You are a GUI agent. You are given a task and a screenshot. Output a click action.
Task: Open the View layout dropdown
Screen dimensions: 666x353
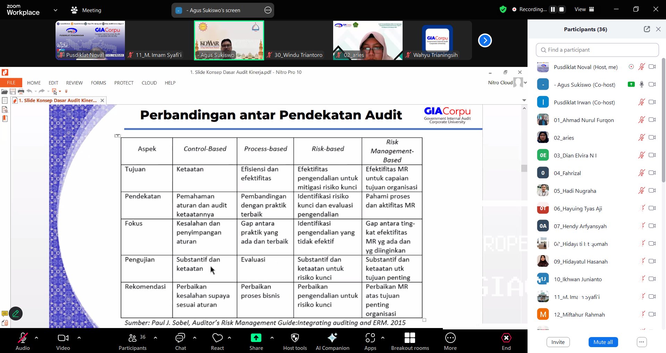coord(584,9)
